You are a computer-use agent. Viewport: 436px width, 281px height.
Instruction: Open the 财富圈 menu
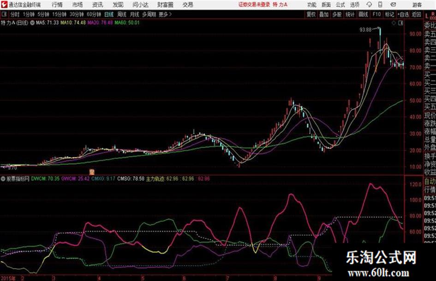pyautogui.click(x=165, y=5)
